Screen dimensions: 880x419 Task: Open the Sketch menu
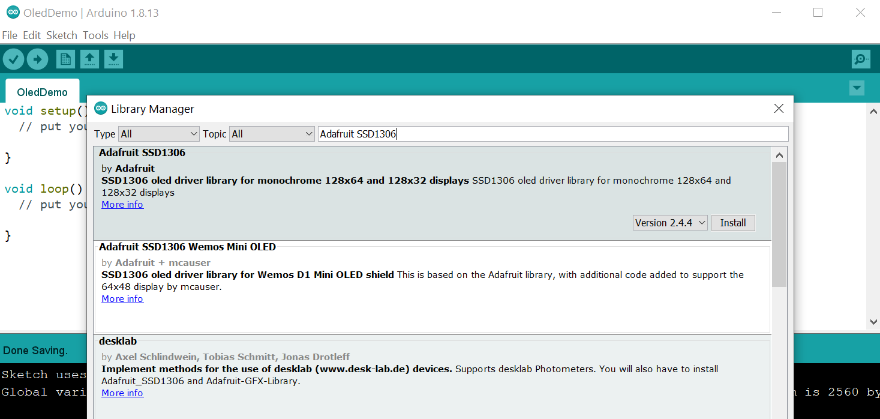click(x=62, y=35)
